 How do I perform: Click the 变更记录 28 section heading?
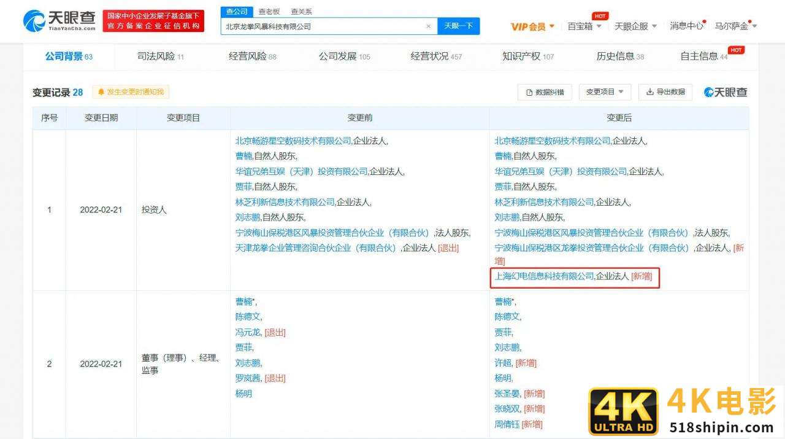pyautogui.click(x=58, y=92)
